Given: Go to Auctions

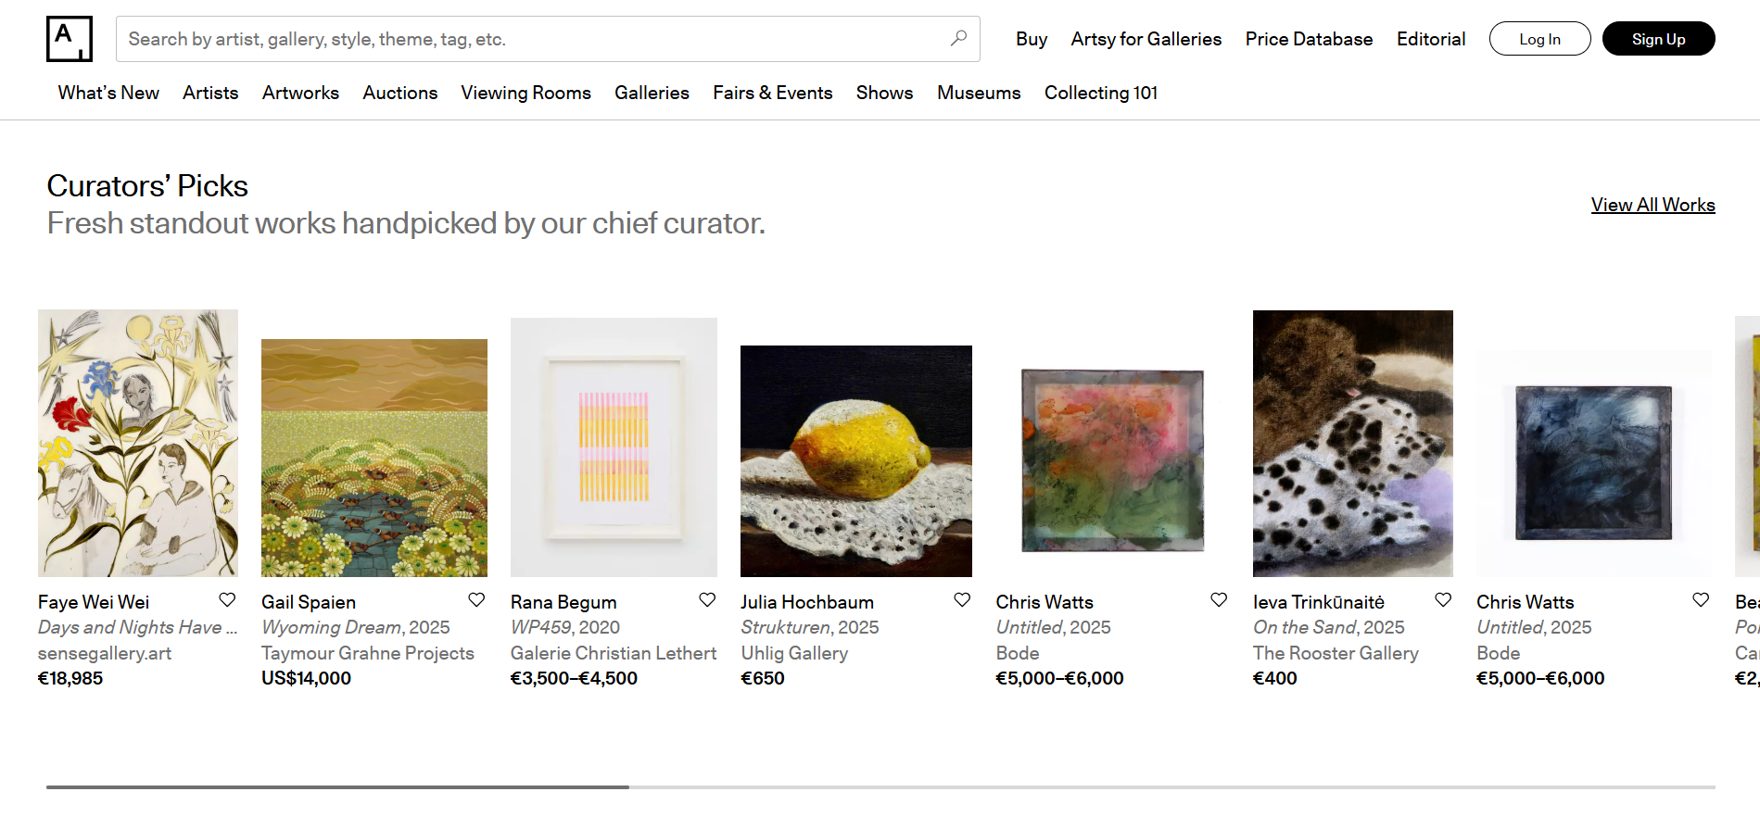Looking at the screenshot, I should coord(399,93).
